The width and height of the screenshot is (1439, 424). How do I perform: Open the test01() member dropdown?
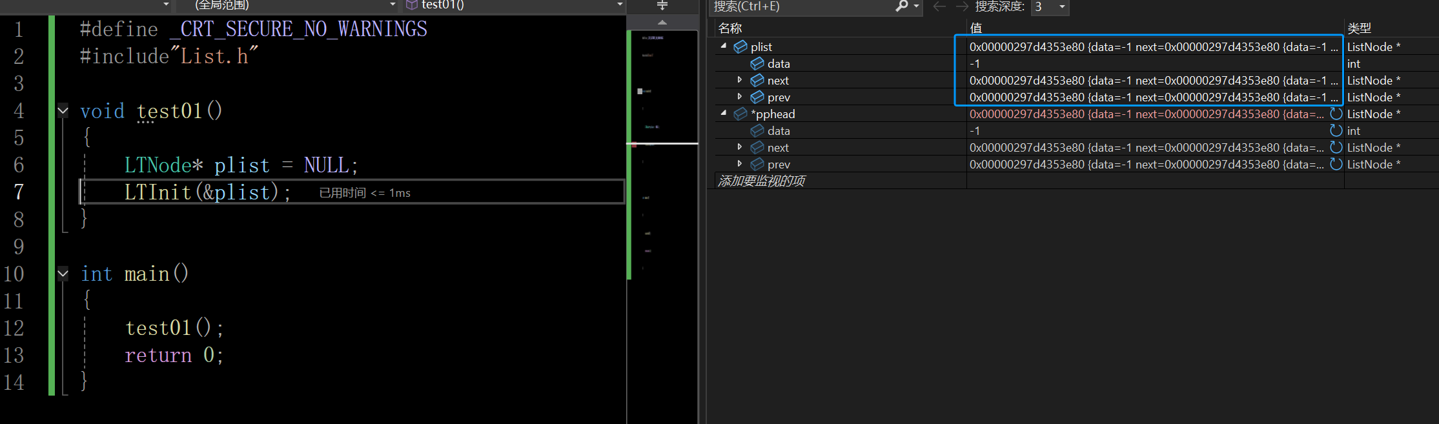620,5
